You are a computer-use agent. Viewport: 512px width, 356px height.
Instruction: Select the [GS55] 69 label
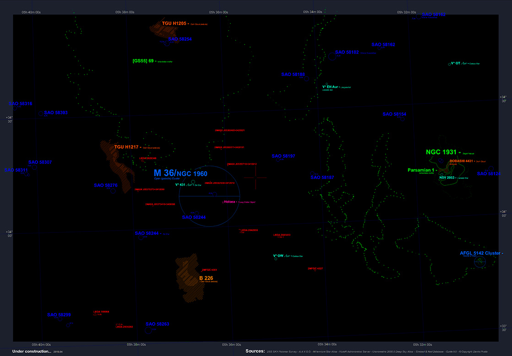coord(142,61)
